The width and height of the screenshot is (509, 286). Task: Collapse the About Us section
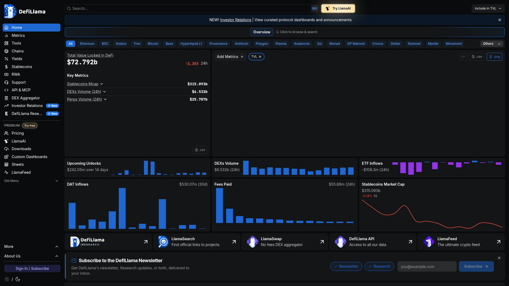pyautogui.click(x=31, y=256)
